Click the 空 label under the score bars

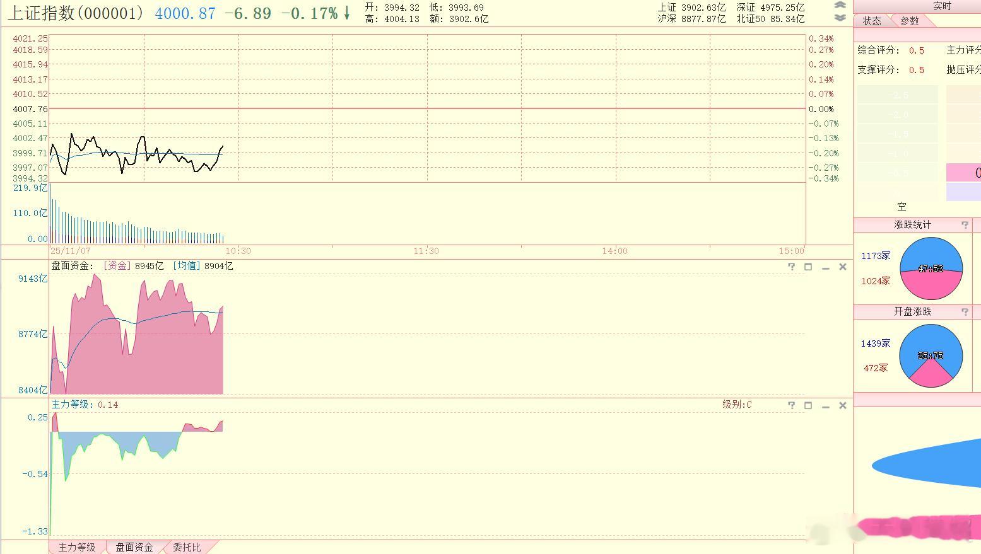click(x=902, y=207)
